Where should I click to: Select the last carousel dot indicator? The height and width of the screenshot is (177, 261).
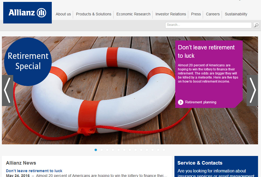coord(164,150)
